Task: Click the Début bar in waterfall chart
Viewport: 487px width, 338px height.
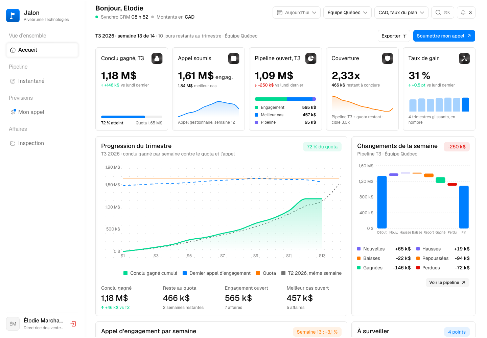Action: (382, 202)
